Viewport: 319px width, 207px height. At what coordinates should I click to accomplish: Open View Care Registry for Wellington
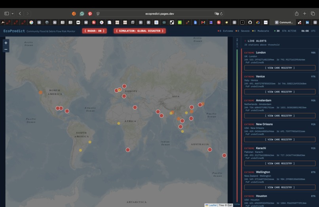280,188
